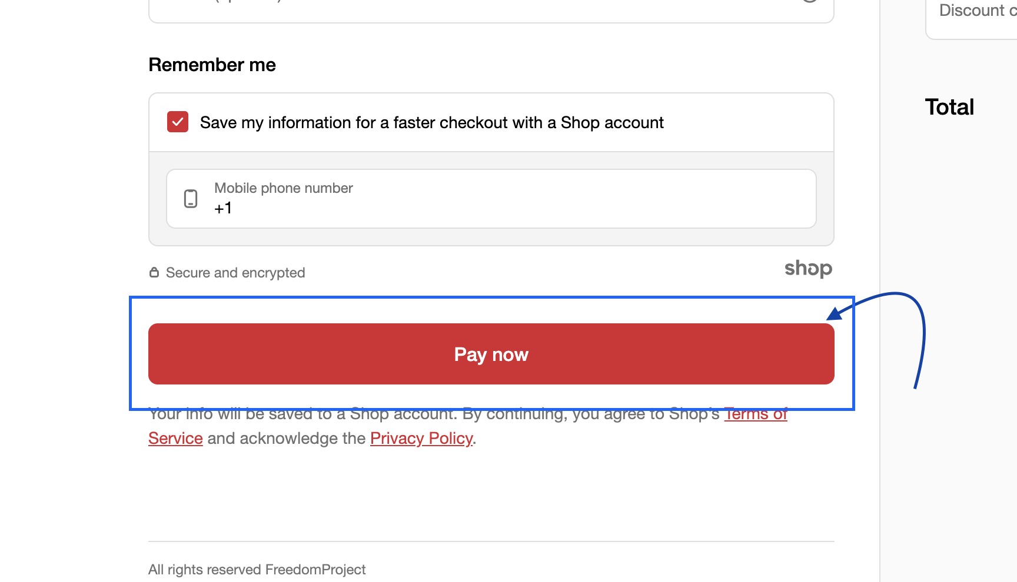The height and width of the screenshot is (582, 1017).
Task: Click the "All rights reserved FreedomProject" footer text
Action: click(x=257, y=569)
